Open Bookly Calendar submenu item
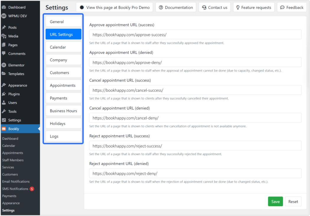 coord(9,146)
